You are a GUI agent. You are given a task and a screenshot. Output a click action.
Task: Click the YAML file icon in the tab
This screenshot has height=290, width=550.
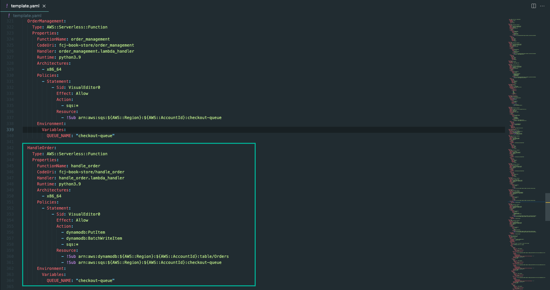click(x=7, y=6)
